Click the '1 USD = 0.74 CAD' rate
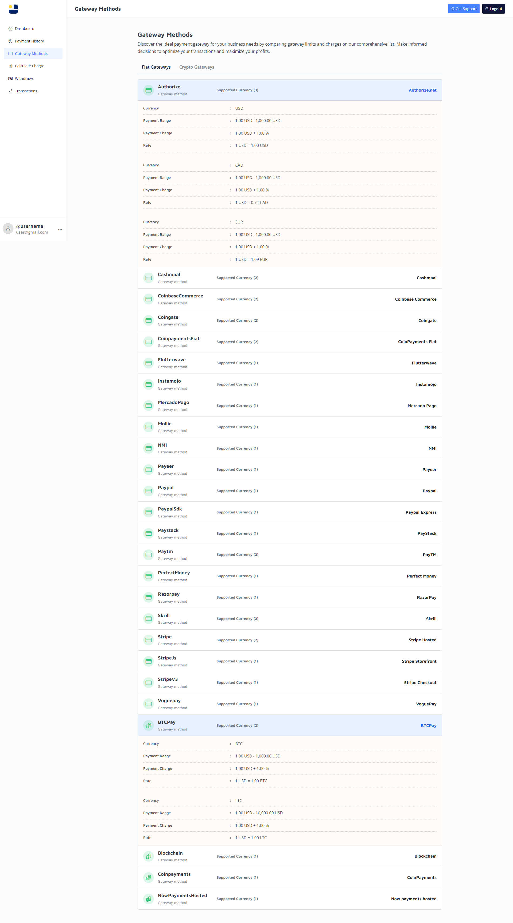This screenshot has width=513, height=923. pyautogui.click(x=251, y=202)
